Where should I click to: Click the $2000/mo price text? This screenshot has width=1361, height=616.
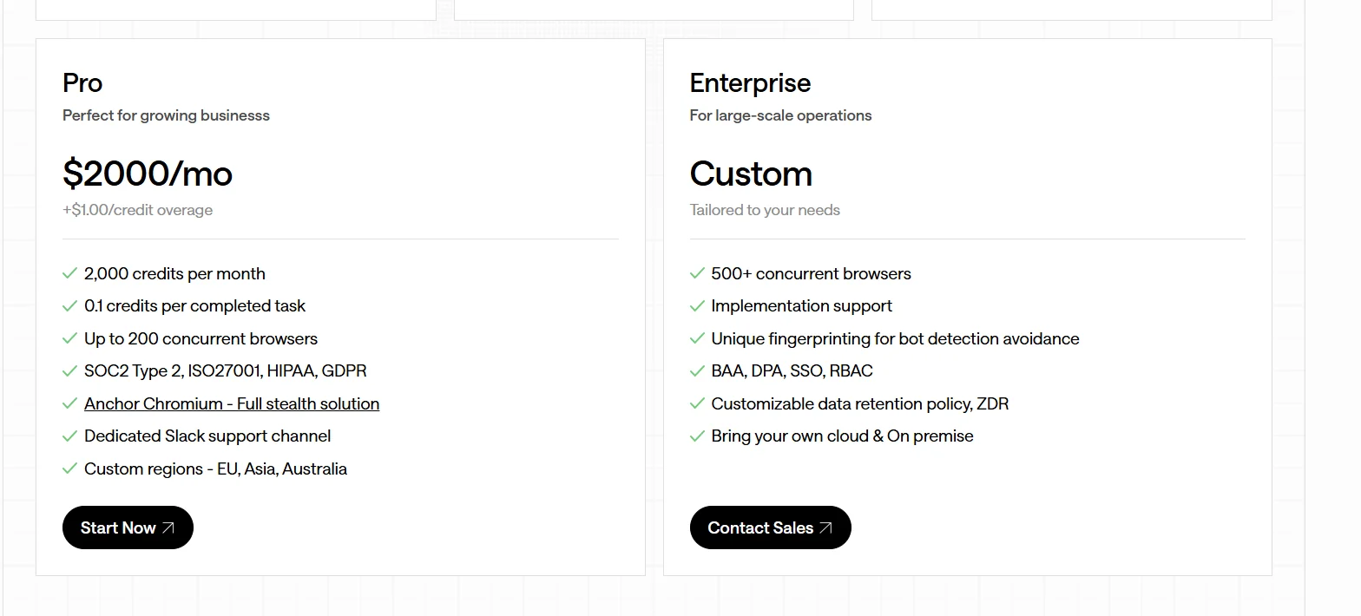click(148, 174)
